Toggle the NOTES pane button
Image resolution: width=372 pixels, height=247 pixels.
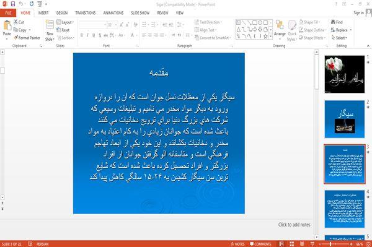click(x=237, y=244)
